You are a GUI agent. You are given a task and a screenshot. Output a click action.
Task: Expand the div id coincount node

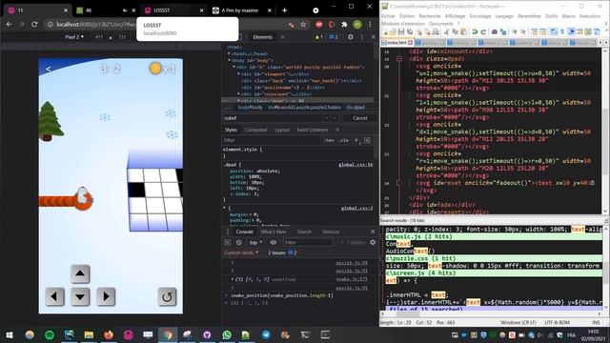coord(238,93)
